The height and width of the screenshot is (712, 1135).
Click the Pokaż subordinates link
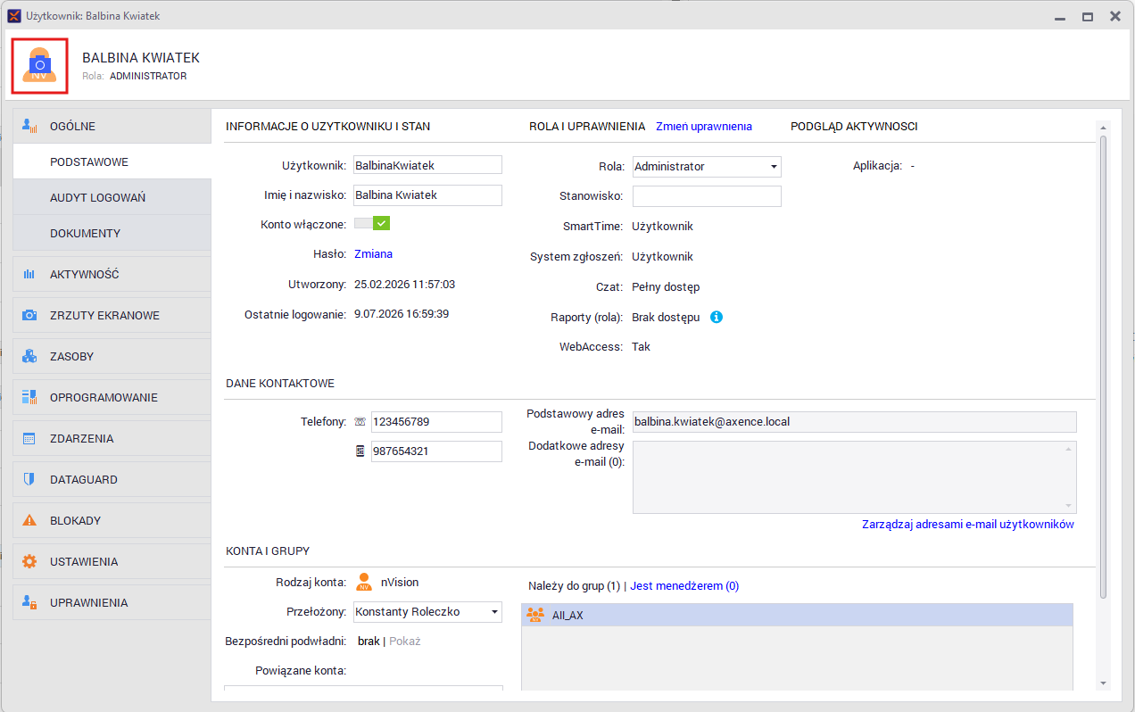pyautogui.click(x=405, y=642)
